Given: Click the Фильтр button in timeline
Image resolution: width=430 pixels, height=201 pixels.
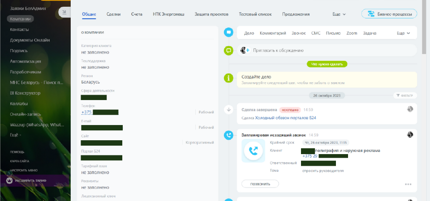Looking at the screenshot, I should pos(405,95).
